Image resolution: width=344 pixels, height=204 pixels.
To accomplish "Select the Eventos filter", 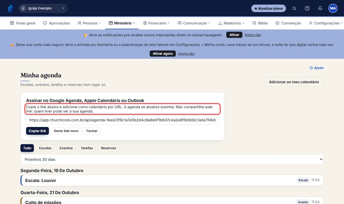I will (66, 148).
